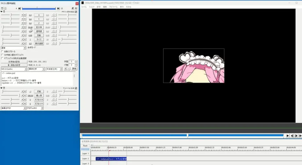Click the 拡大率 parameter button

[39, 27]
